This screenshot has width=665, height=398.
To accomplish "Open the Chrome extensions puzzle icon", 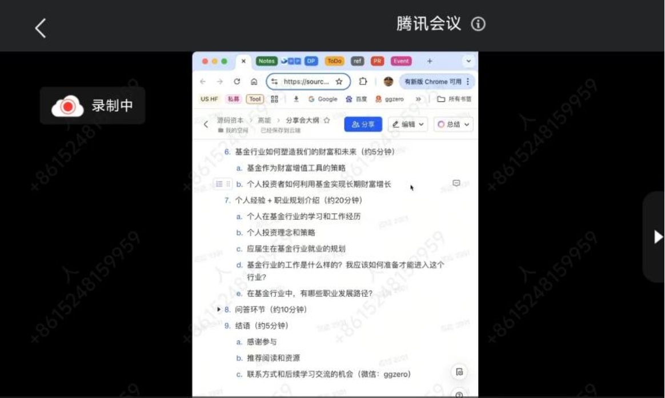I will coord(363,82).
